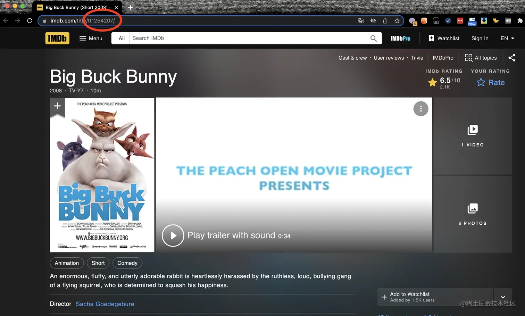Image resolution: width=525 pixels, height=316 pixels.
Task: Expand the EN language dropdown
Action: pyautogui.click(x=507, y=38)
